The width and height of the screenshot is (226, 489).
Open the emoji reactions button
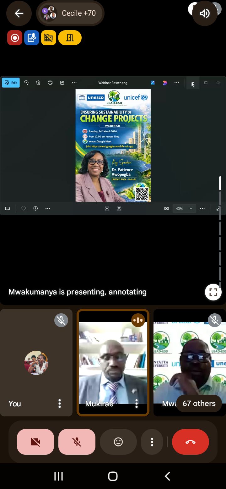118,442
